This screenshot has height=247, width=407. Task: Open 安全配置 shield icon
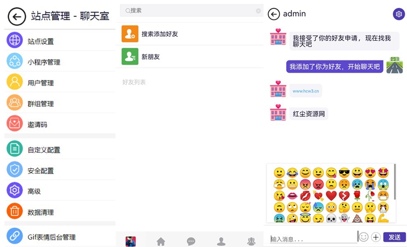14,170
